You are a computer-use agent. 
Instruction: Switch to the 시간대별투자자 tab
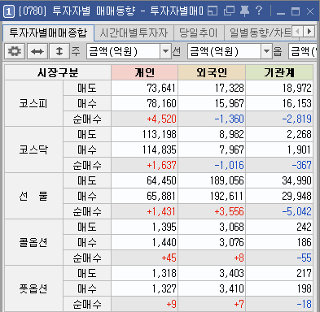pyautogui.click(x=134, y=33)
